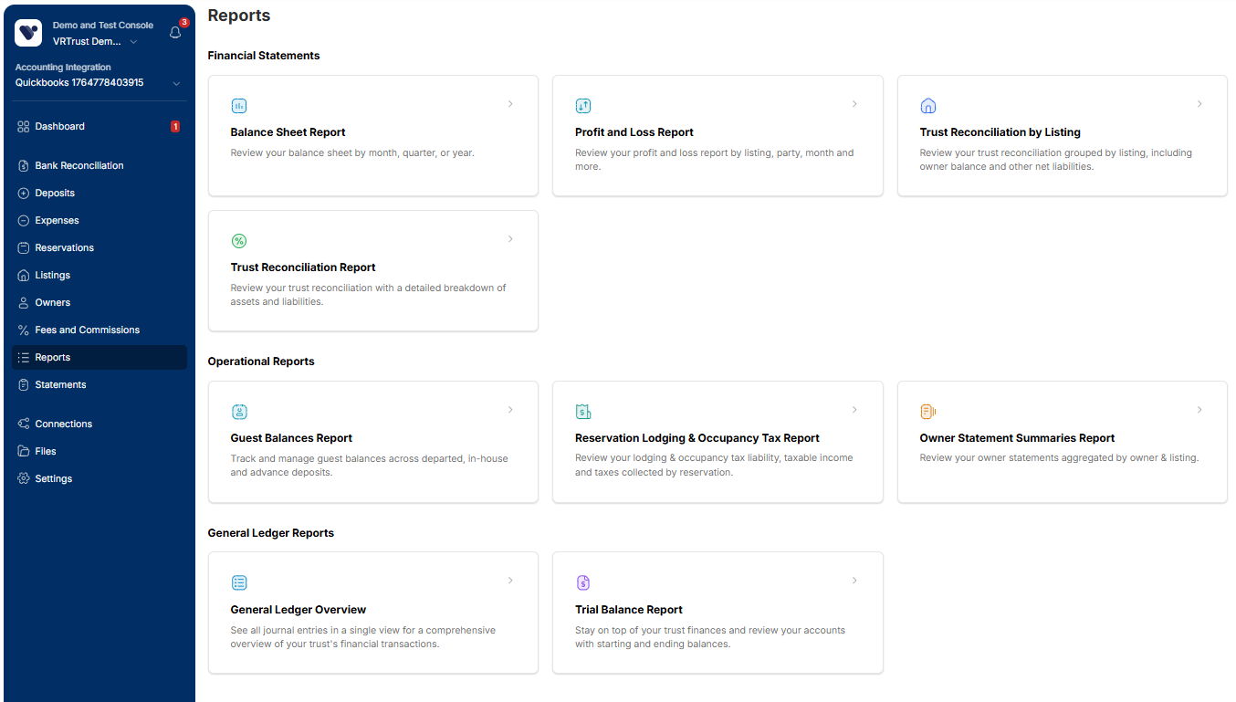The image size is (1236, 702).
Task: Go to Dashboard in the sidebar
Action: 100,127
